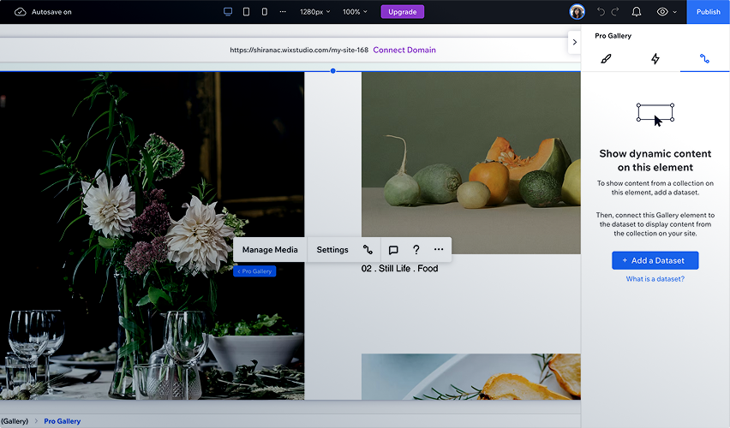
Task: Open more breakpoints ellipsis menu
Action: [x=283, y=12]
